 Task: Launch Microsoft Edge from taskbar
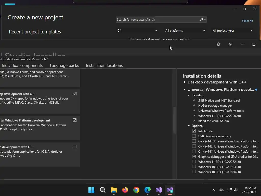click(148, 190)
